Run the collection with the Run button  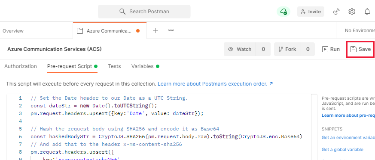pos(331,49)
